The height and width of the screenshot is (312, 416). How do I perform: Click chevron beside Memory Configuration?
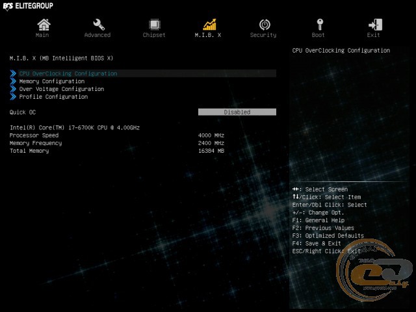coord(13,81)
